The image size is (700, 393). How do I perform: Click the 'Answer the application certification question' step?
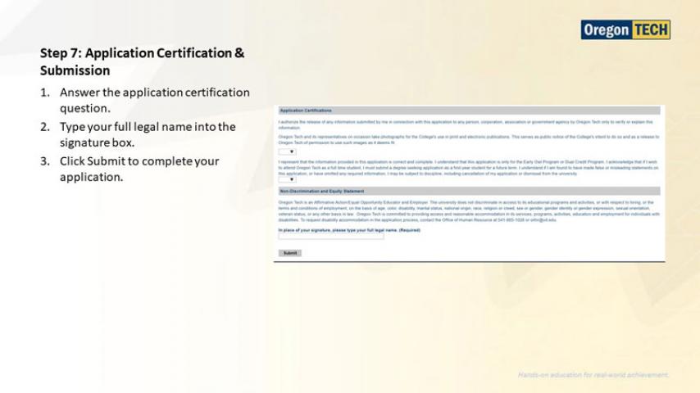(x=154, y=100)
